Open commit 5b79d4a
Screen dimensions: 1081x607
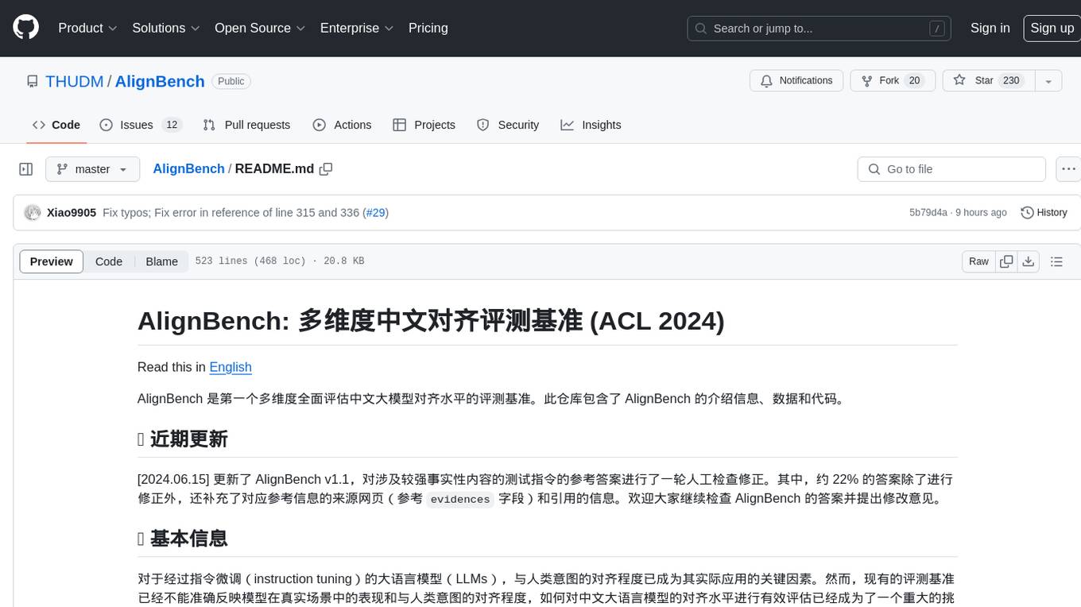[928, 212]
